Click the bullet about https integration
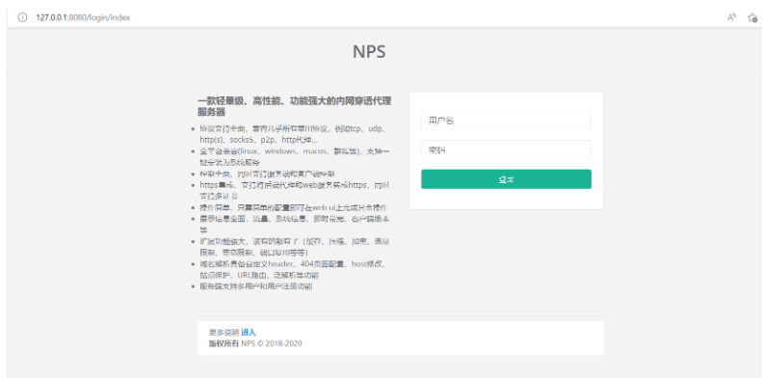763x378 pixels. coord(295,191)
